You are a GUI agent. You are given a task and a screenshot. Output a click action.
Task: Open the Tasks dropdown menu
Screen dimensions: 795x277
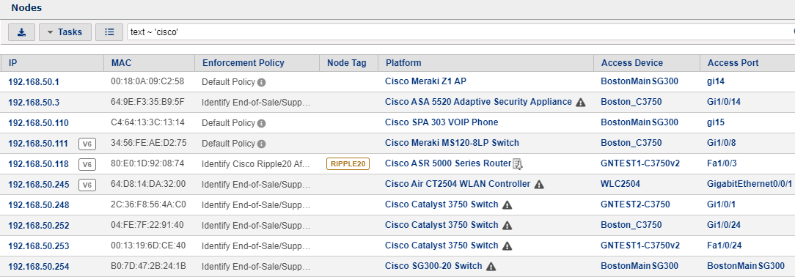(x=65, y=32)
